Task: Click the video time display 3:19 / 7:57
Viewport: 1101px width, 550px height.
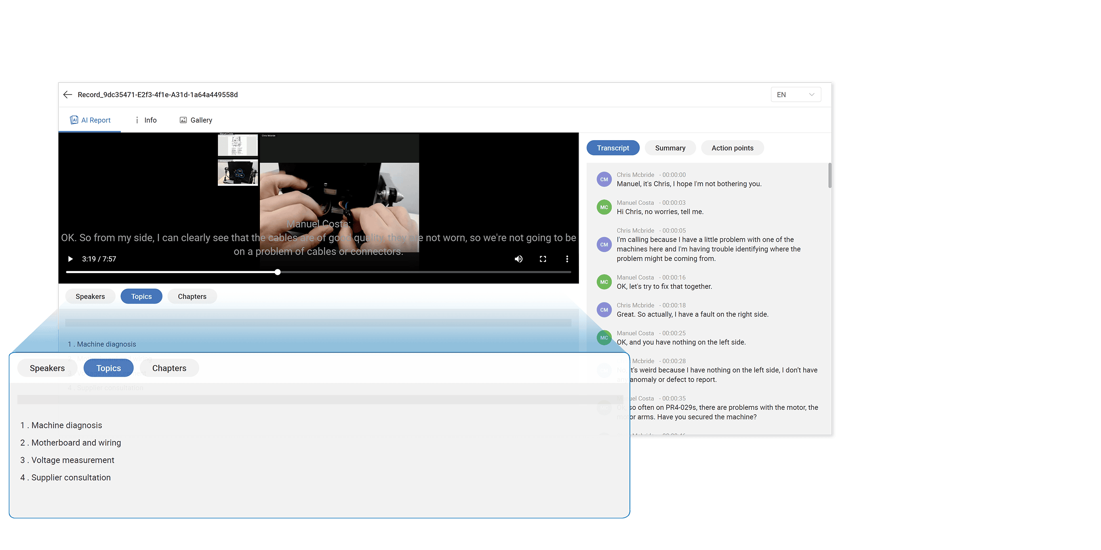Action: [x=99, y=259]
